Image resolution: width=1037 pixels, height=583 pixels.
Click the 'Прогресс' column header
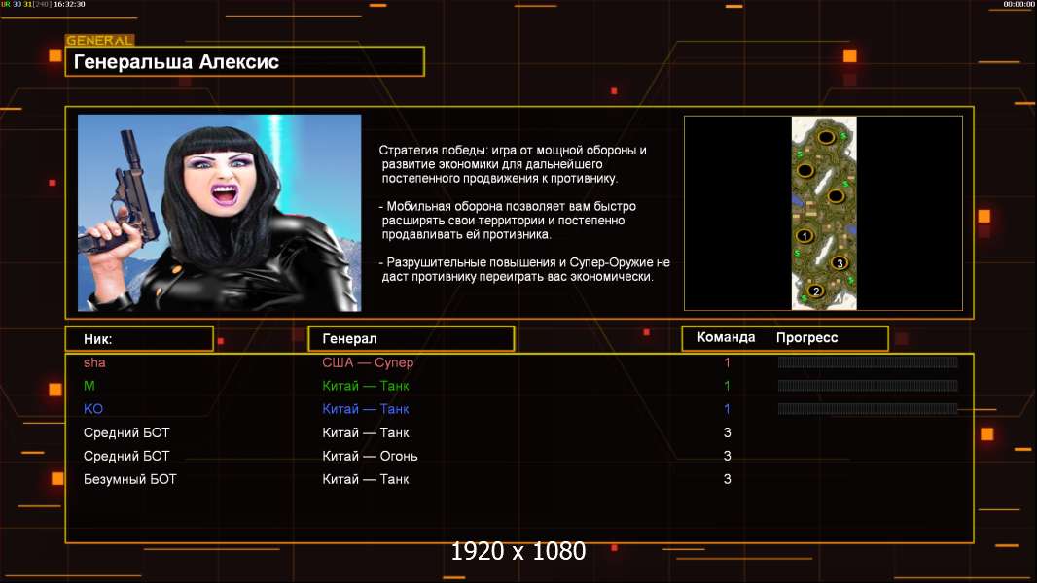point(806,337)
